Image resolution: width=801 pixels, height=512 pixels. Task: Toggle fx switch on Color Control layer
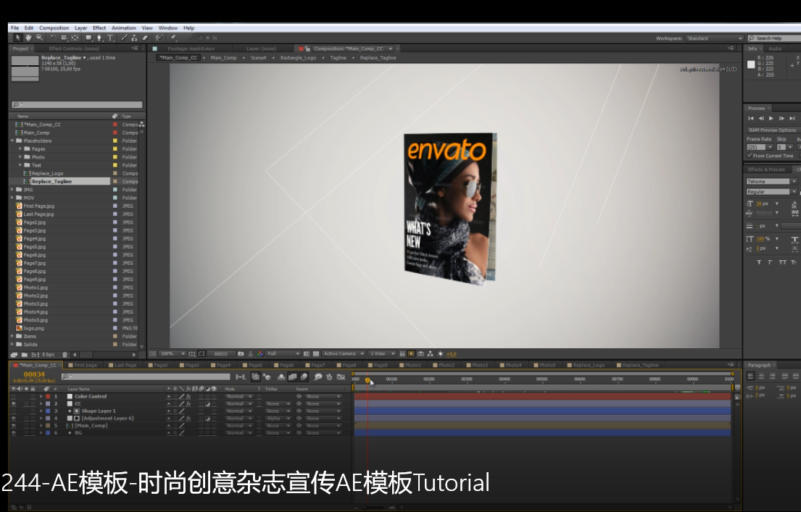click(188, 397)
